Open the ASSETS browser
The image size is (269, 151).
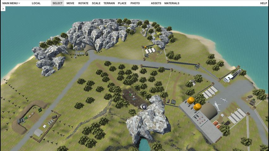click(156, 3)
